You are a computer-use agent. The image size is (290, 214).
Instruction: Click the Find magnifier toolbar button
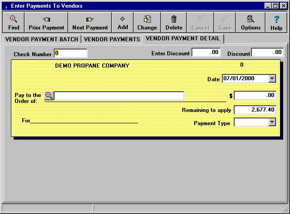(x=14, y=23)
